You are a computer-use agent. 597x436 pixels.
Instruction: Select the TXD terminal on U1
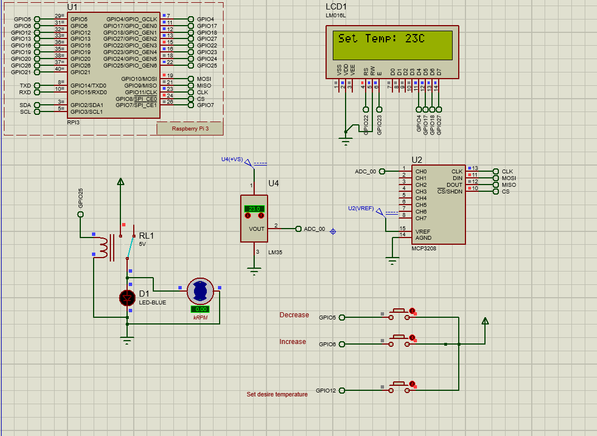(37, 86)
